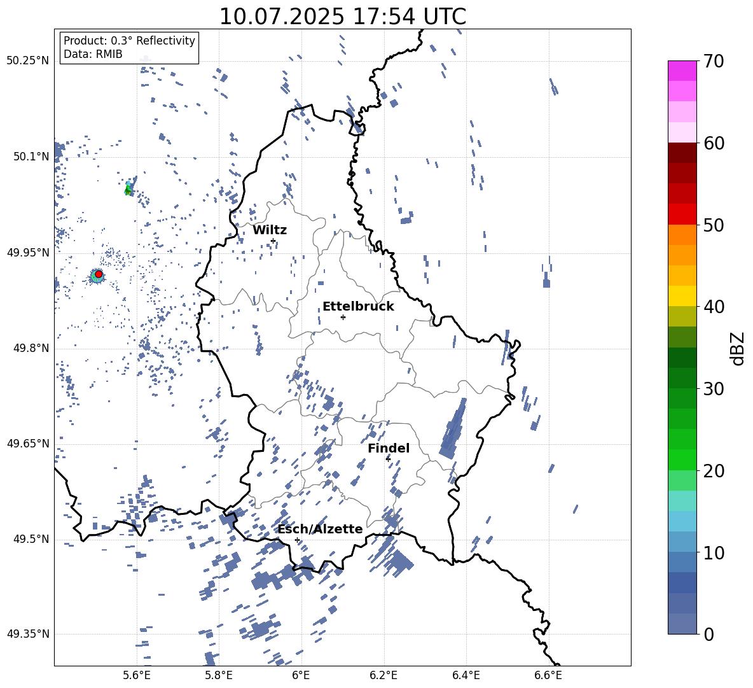
Task: Click the green echo near 50.05°N
Action: pos(128,189)
